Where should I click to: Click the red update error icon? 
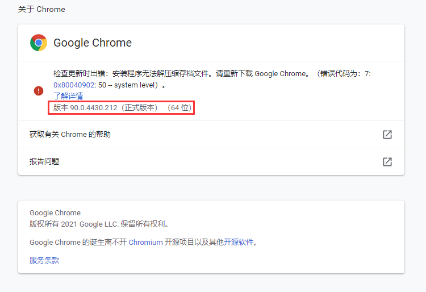tap(38, 90)
